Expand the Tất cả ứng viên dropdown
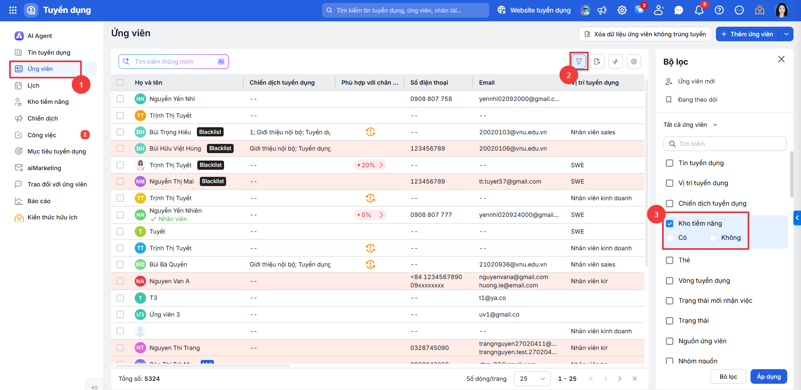The image size is (801, 390). coord(690,125)
